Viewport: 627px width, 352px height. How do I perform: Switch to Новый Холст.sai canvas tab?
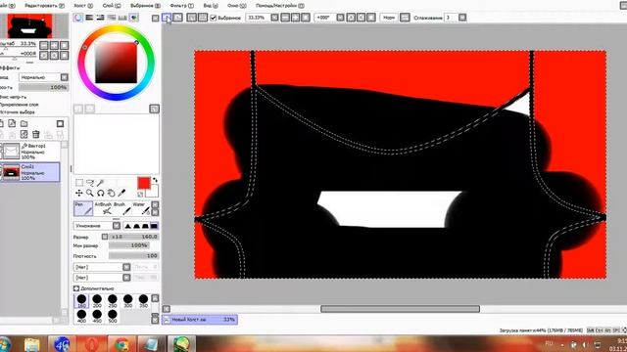200,320
